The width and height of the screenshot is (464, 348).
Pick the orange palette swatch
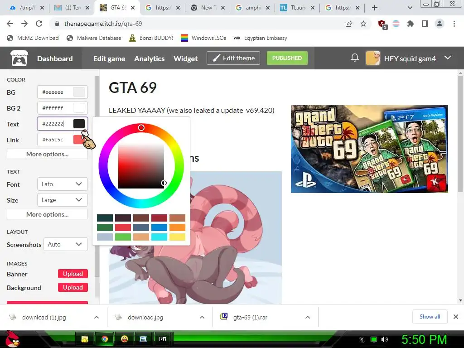pyautogui.click(x=177, y=227)
